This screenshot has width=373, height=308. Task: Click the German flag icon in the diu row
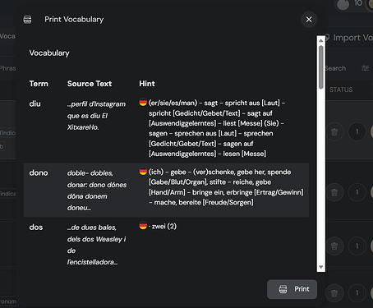point(143,103)
